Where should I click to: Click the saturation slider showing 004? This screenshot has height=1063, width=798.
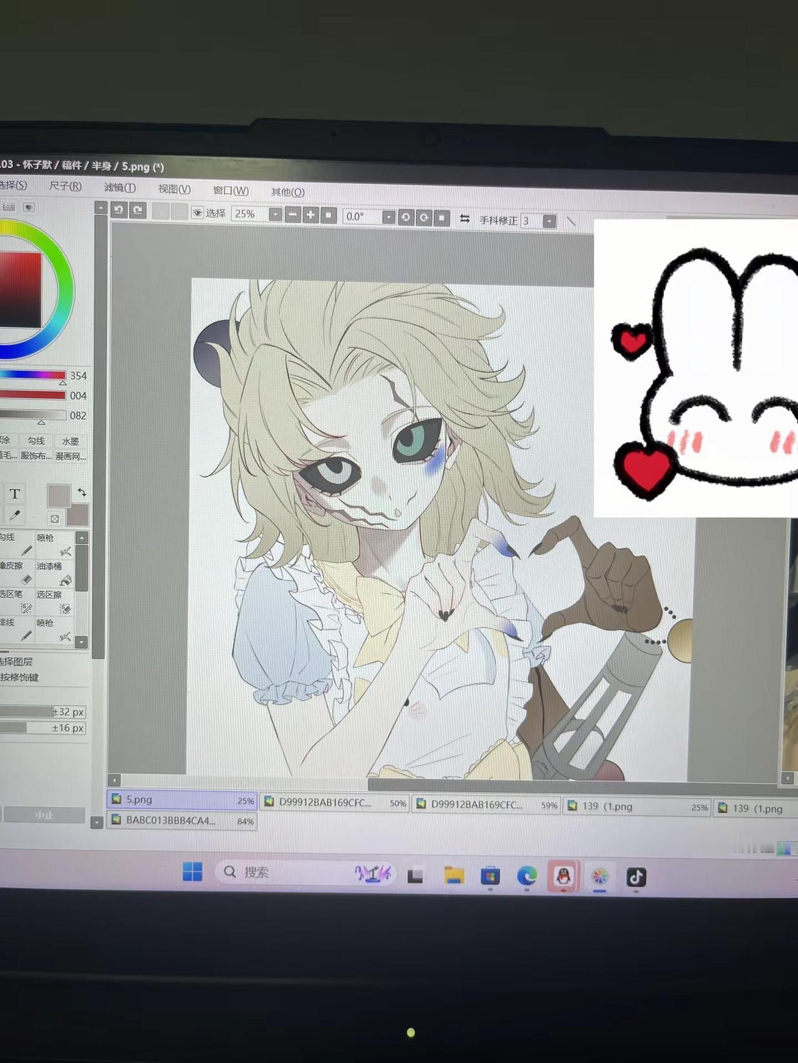(32, 395)
